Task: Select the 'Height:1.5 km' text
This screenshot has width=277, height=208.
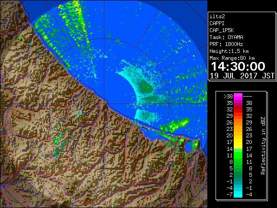Action: (229, 51)
